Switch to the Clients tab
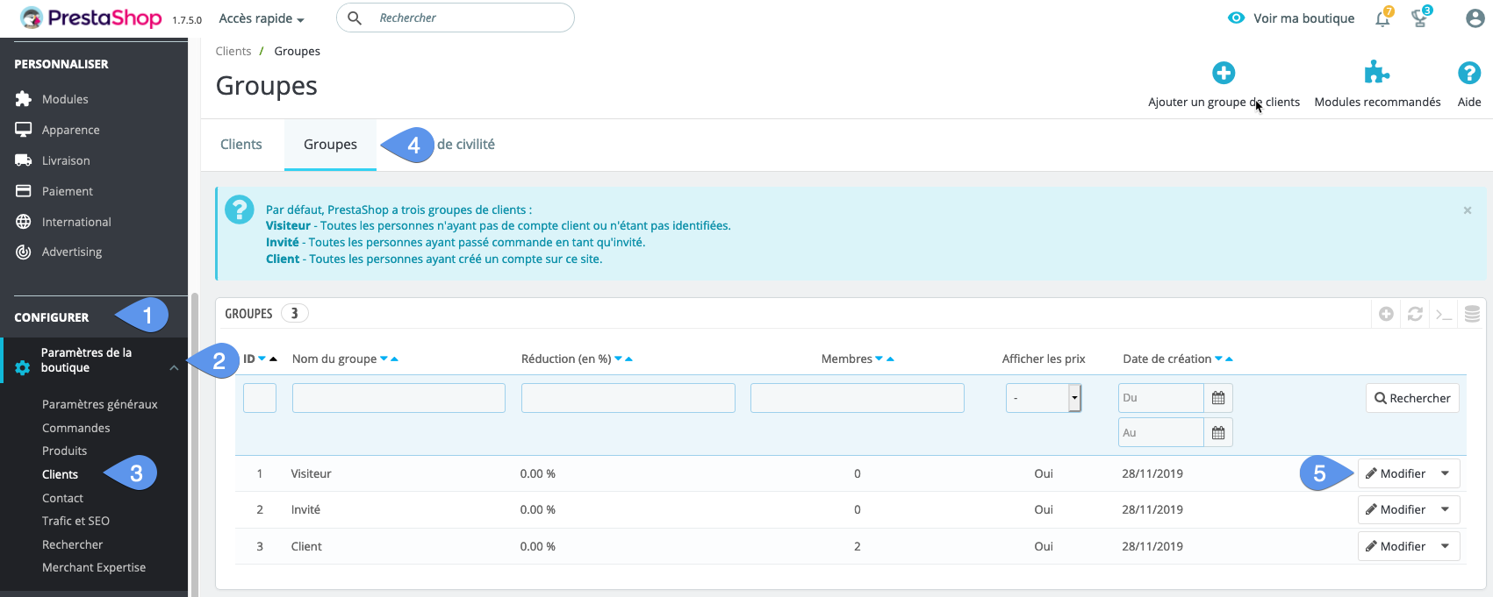 click(x=241, y=145)
